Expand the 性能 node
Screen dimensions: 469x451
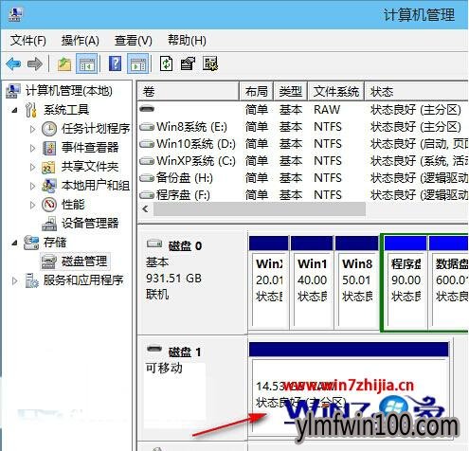(x=32, y=205)
